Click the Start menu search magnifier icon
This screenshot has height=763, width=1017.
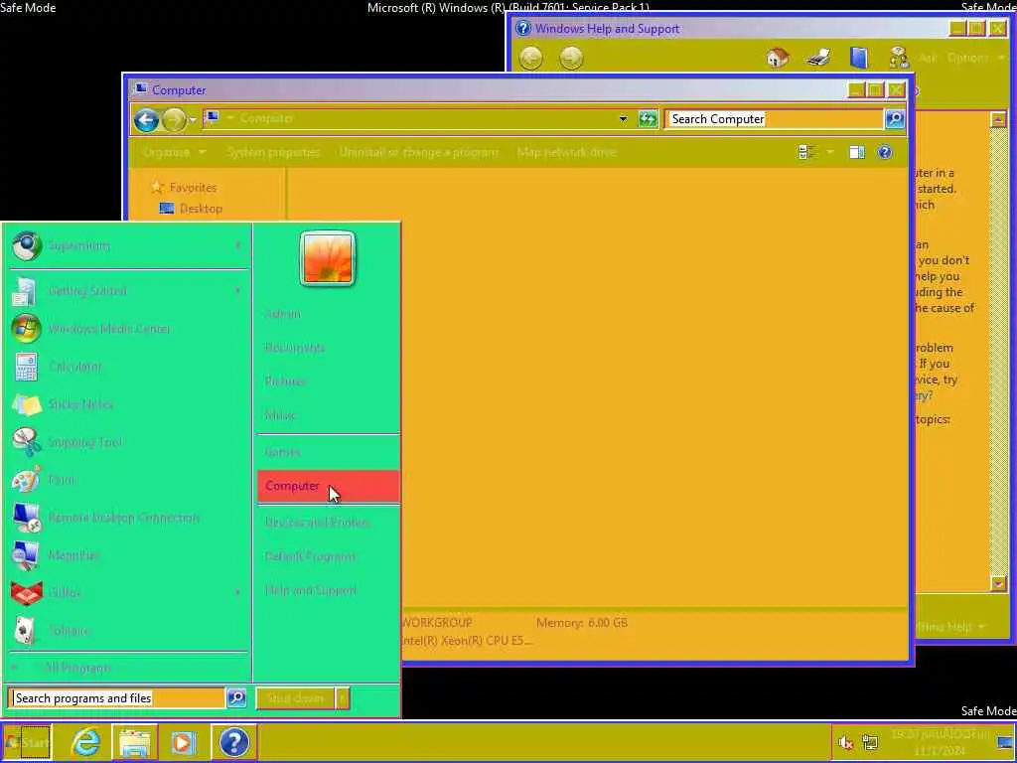click(236, 698)
